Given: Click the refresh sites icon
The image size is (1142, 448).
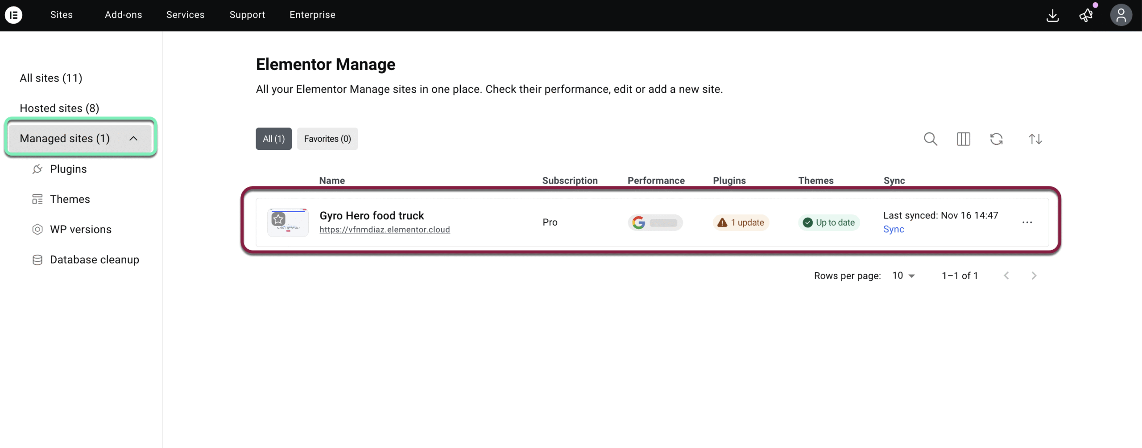Looking at the screenshot, I should (x=997, y=139).
